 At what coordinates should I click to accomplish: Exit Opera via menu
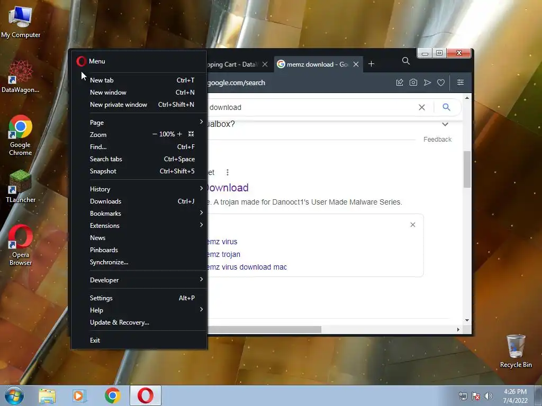click(x=139, y=340)
